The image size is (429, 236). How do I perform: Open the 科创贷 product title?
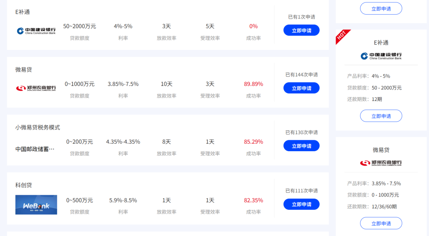[24, 185]
